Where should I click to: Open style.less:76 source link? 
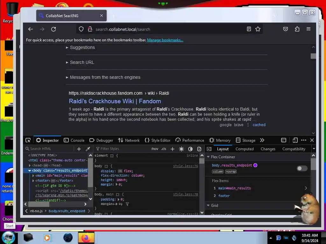pos(186,166)
